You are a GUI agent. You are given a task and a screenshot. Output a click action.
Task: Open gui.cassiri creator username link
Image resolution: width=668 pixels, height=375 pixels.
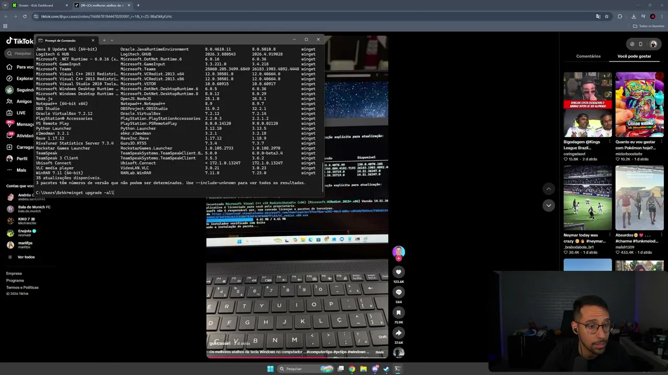220,343
